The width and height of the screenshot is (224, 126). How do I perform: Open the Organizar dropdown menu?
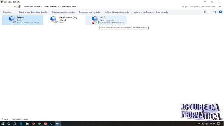(8, 12)
